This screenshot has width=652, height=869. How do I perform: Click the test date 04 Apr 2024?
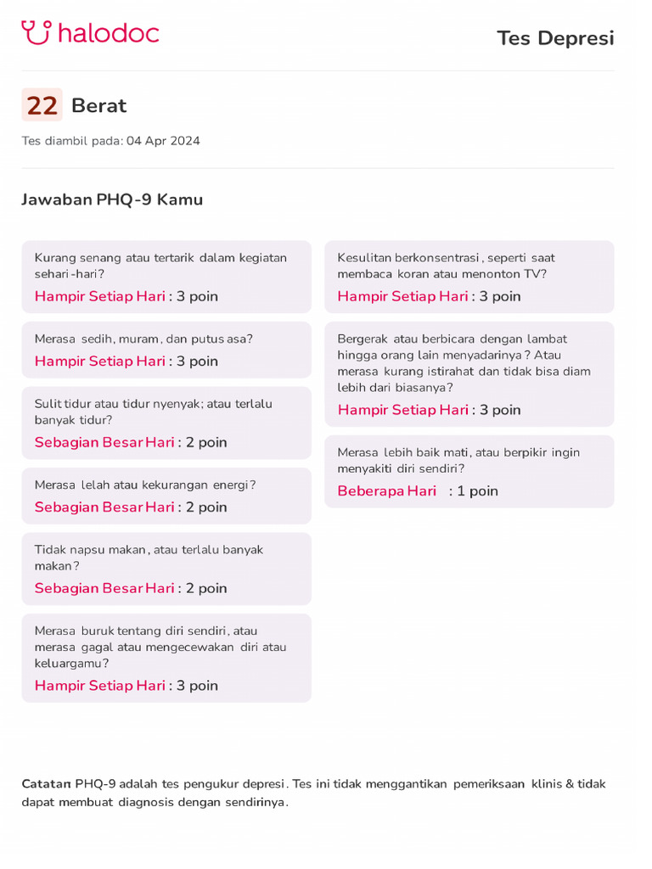pos(163,141)
